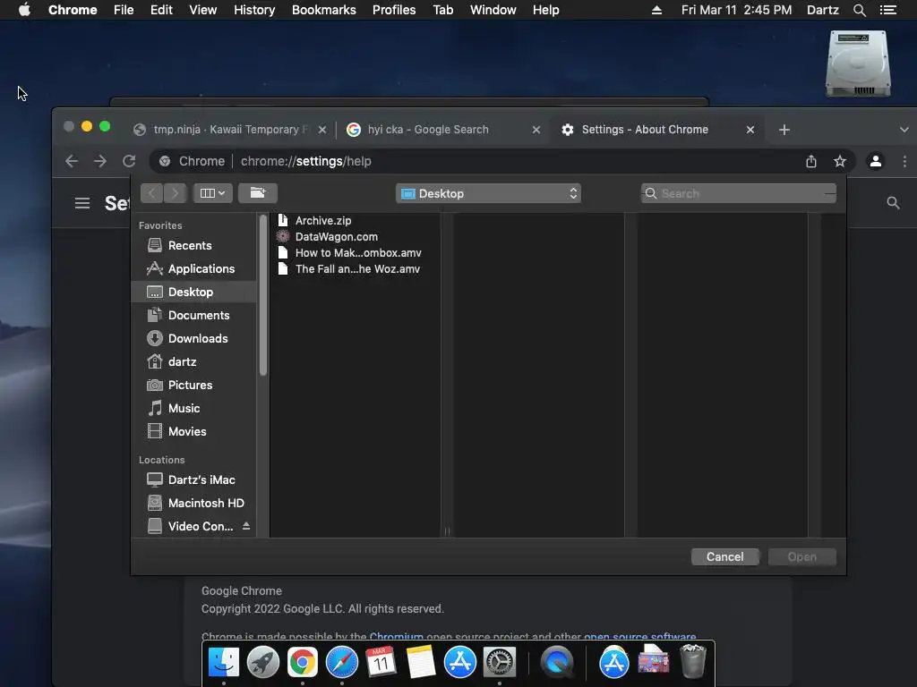917x687 pixels.
Task: Open System Preferences gear in dock
Action: (x=500, y=663)
